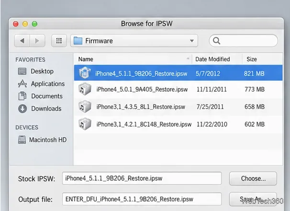Click the 11/22/2010 date cell
Viewport: 290px width, 211px height.
(x=212, y=124)
